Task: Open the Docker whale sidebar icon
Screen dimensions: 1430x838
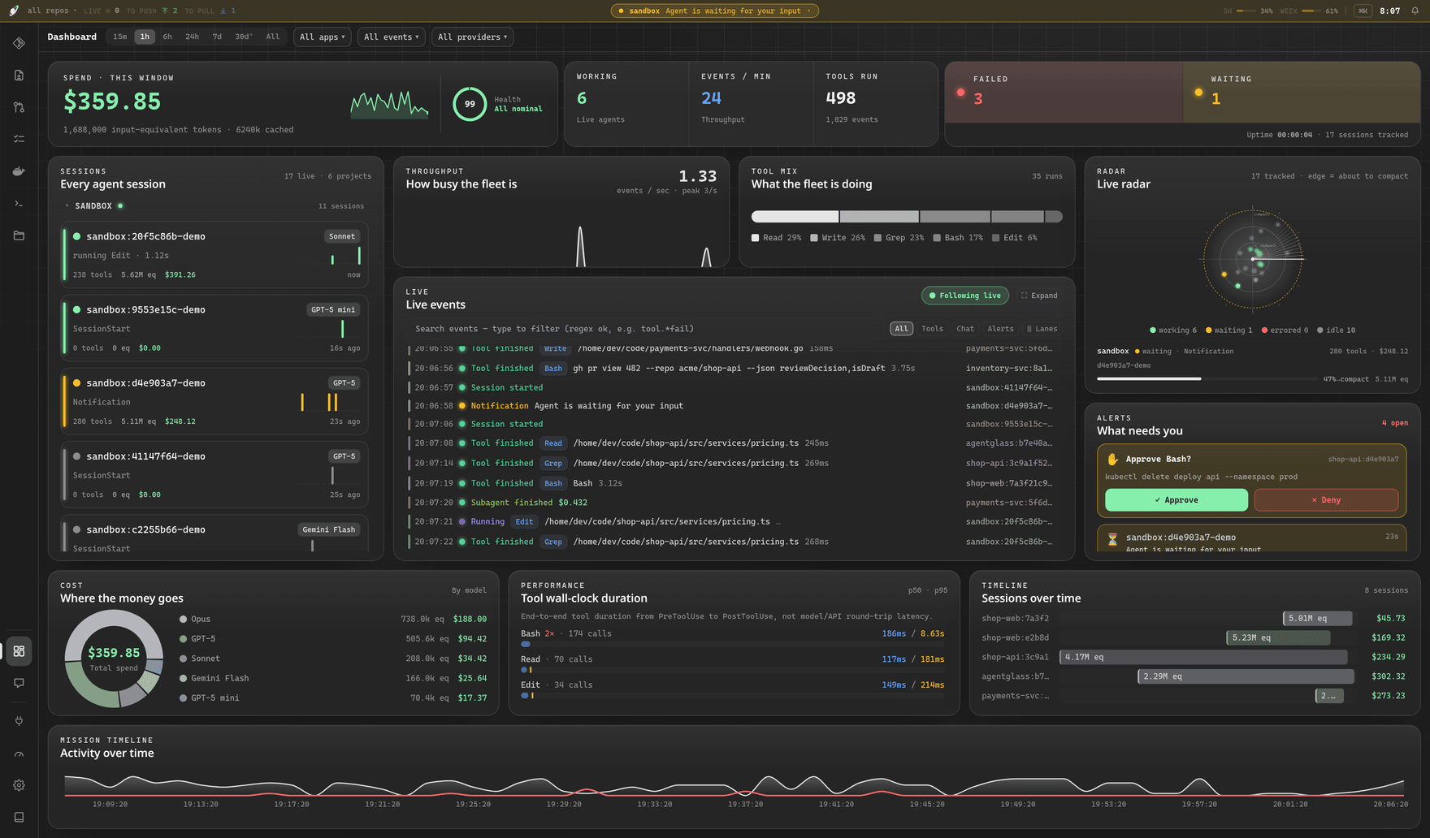Action: [19, 171]
